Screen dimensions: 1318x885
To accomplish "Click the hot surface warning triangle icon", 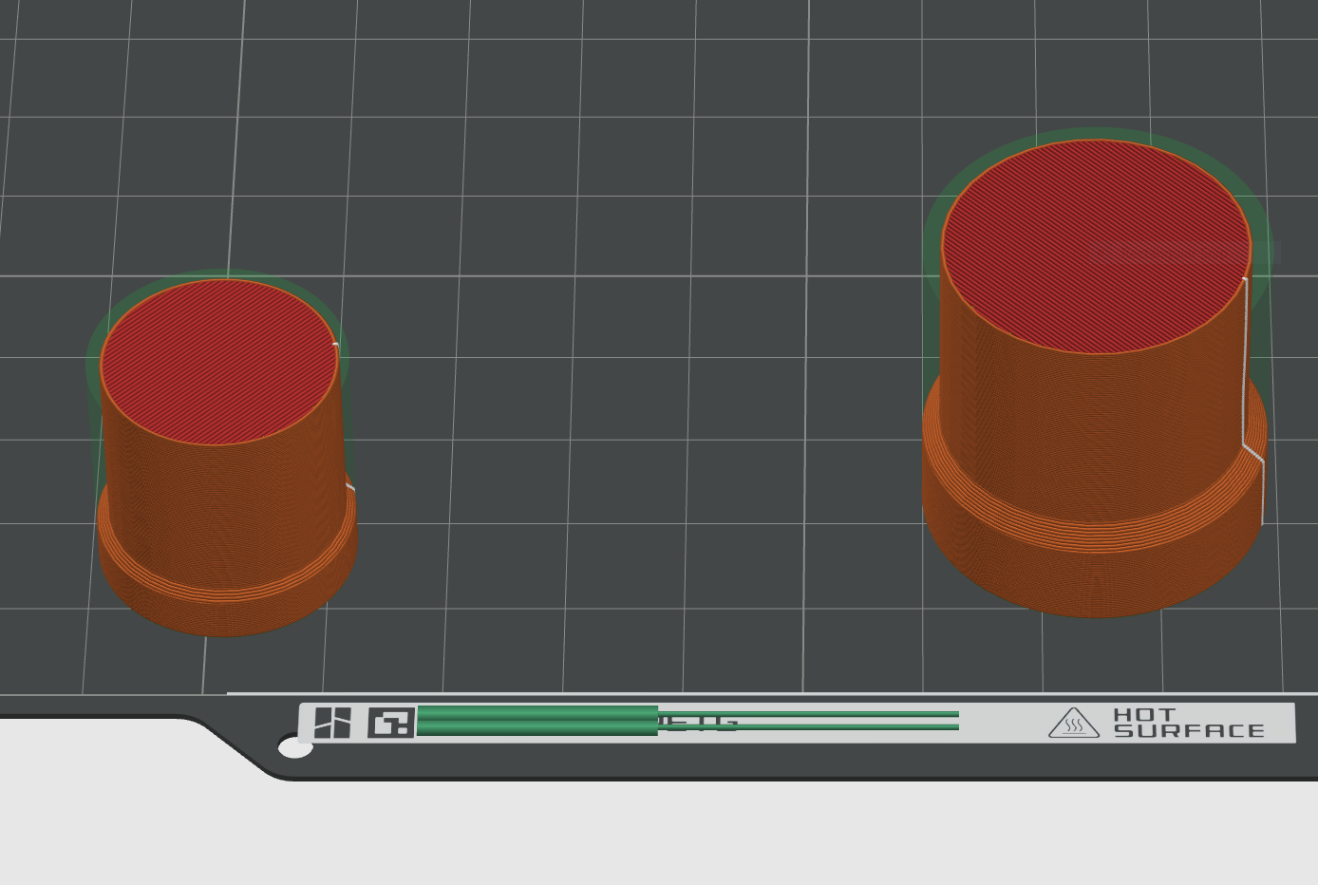I will click(x=1074, y=724).
